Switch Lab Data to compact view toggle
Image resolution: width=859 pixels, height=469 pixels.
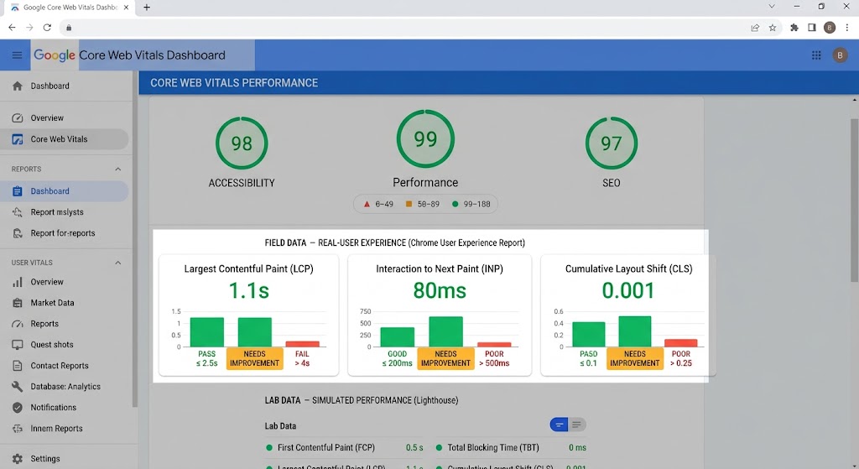tap(559, 425)
